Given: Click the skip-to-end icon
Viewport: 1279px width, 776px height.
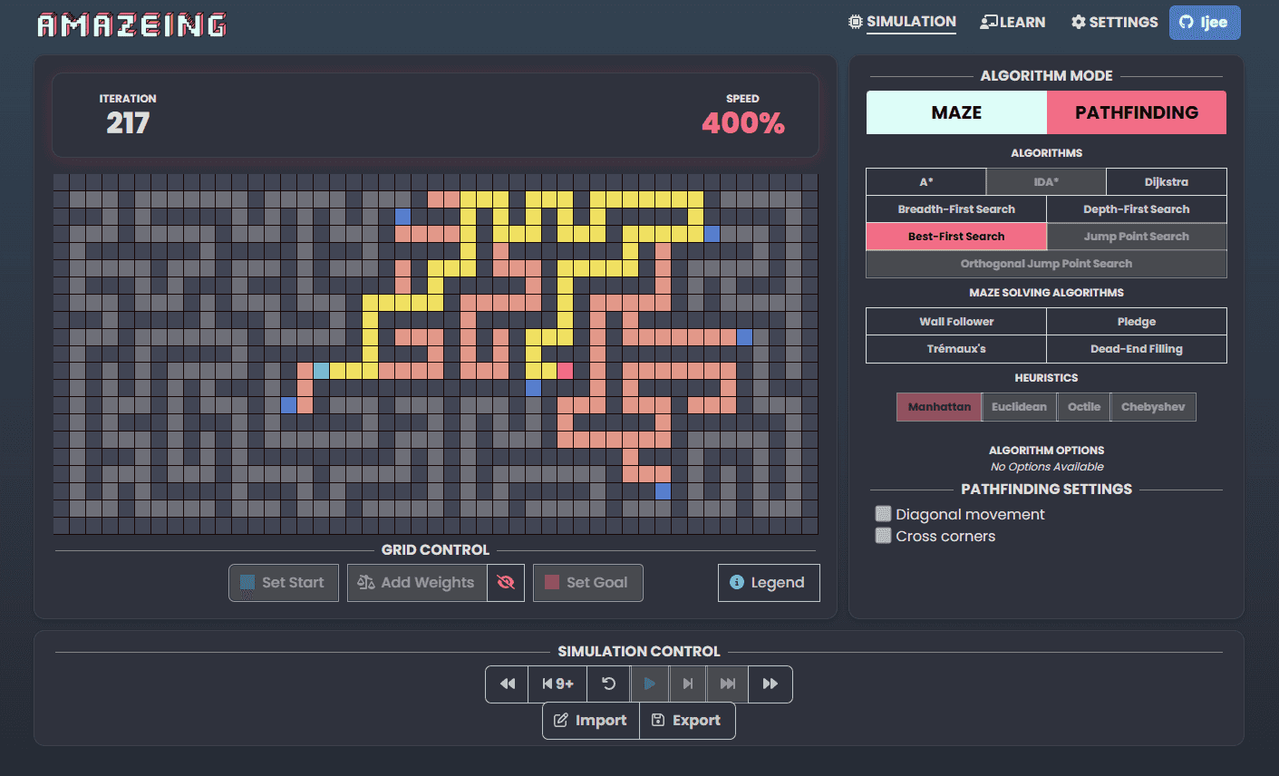Looking at the screenshot, I should tap(728, 684).
